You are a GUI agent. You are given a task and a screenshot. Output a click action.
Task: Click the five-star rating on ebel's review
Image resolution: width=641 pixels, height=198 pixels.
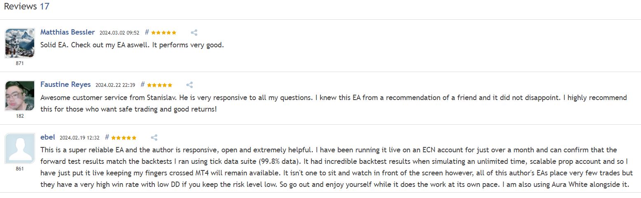pyautogui.click(x=124, y=138)
